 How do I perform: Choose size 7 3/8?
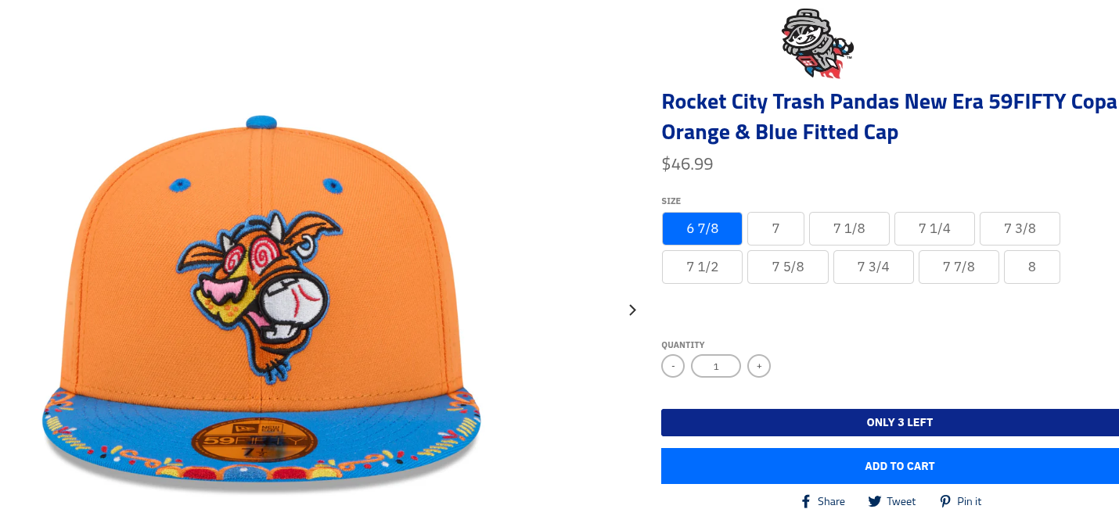(1020, 229)
